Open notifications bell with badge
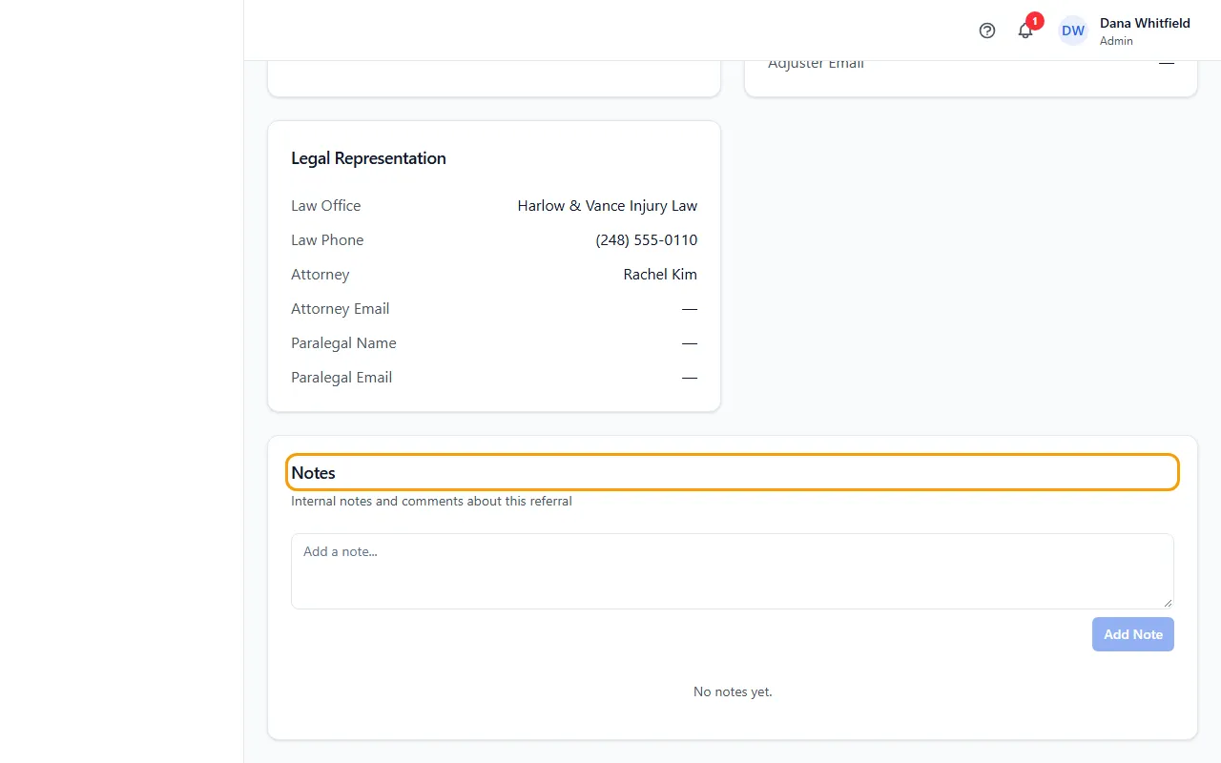 click(1026, 30)
